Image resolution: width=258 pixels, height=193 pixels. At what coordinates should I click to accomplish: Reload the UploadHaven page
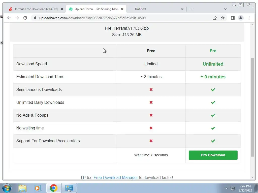[x=25, y=18]
